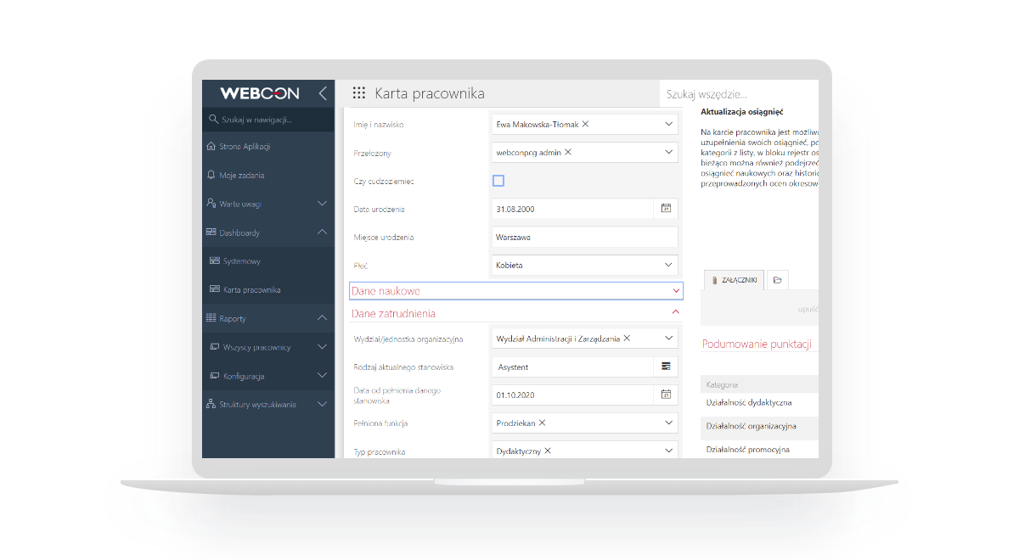Open calendar picker for Data urodzenia
This screenshot has width=1019, height=560.
(666, 209)
